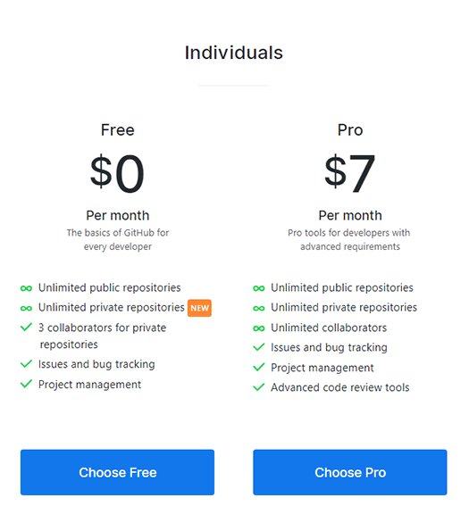This screenshot has height=531, width=469.
Task: Click checkmark beside Pro plan Issues and bug tracking
Action: click(x=259, y=347)
